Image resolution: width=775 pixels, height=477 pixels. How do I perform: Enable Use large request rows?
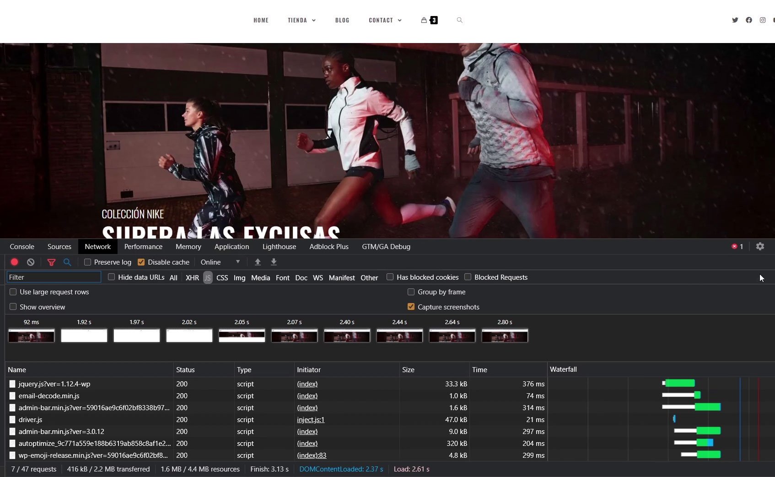click(x=13, y=292)
